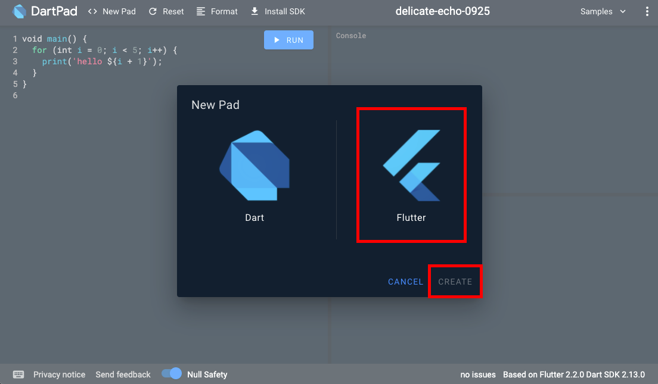The width and height of the screenshot is (658, 384).
Task: Select the Dart logo option
Action: pyautogui.click(x=254, y=165)
